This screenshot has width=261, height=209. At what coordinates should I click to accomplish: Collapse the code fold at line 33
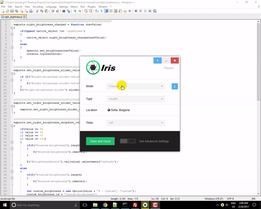click(x=12, y=126)
